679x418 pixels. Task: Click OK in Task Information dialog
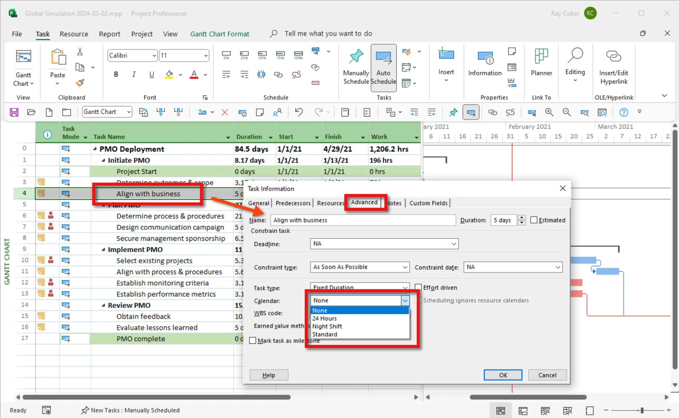tap(503, 375)
